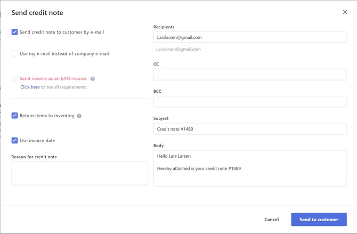Click into the BCC field

click(250, 101)
